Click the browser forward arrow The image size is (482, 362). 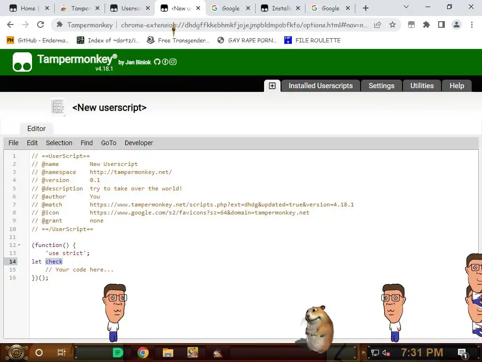click(25, 25)
